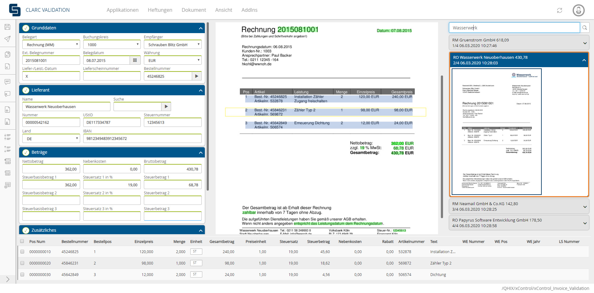
Task: Click the Steuerbetrag 3 empty field
Action: tap(173, 216)
